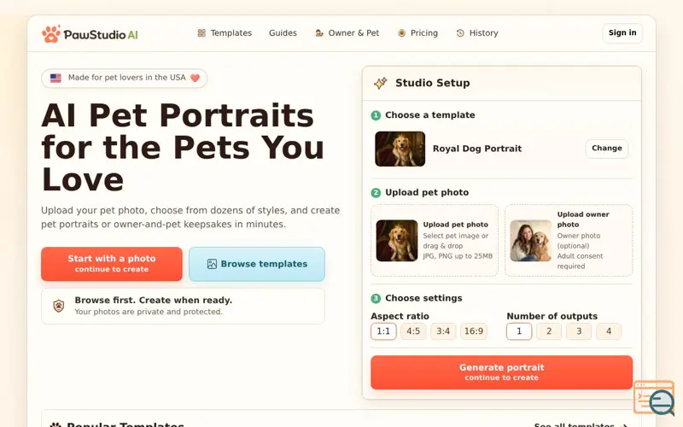Viewport: 683px width, 427px height.
Task: Click the page inspector magnifier icon
Action: tap(655, 398)
